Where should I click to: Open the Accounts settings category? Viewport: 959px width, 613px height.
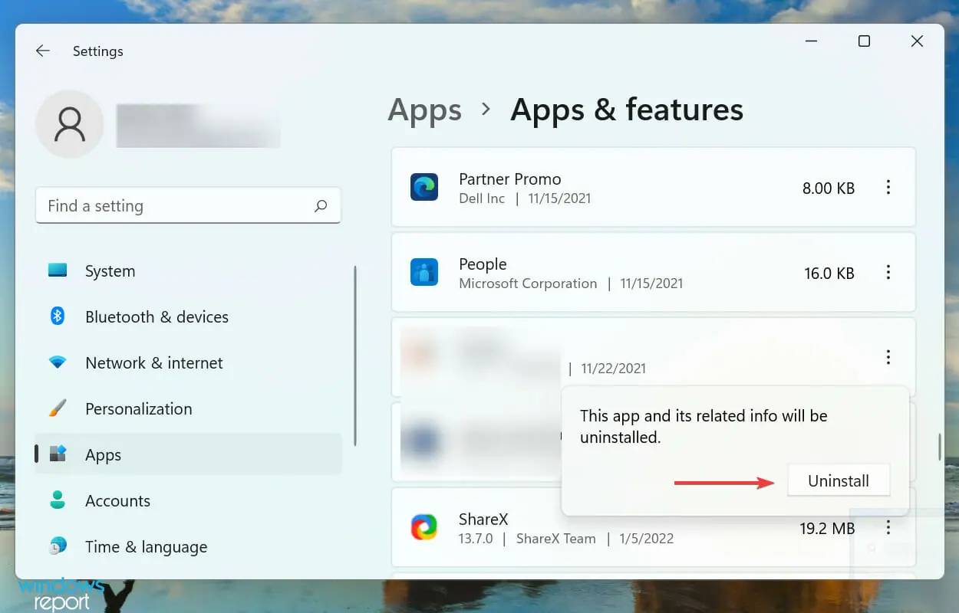[188, 501]
